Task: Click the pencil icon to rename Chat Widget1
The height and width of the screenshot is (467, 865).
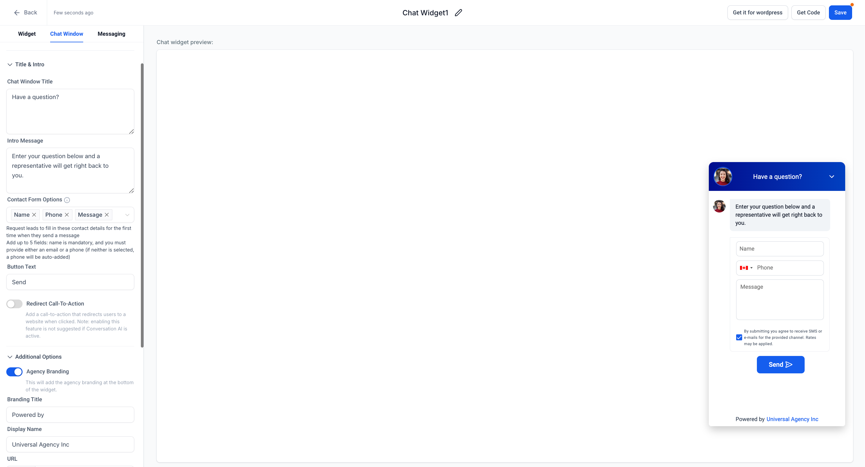Action: (x=458, y=13)
